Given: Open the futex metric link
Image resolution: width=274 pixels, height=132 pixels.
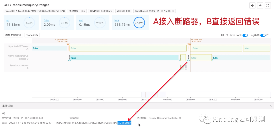Looking at the screenshot, I should point(46,20).
